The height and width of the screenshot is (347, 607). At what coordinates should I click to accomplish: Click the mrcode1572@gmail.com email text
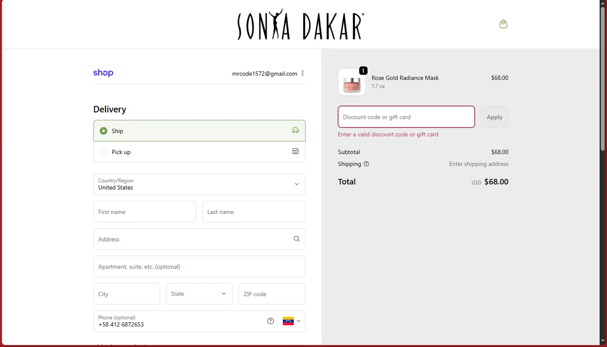(265, 74)
